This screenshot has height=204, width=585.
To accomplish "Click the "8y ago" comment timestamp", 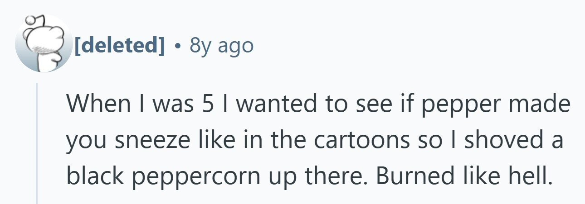I will point(221,45).
